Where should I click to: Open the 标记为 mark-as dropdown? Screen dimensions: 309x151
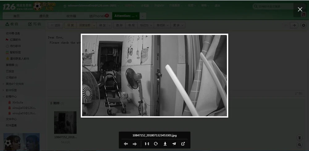(x=146, y=25)
